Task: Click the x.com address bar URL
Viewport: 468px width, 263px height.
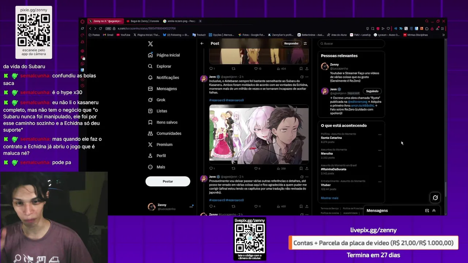Action: (x=147, y=28)
